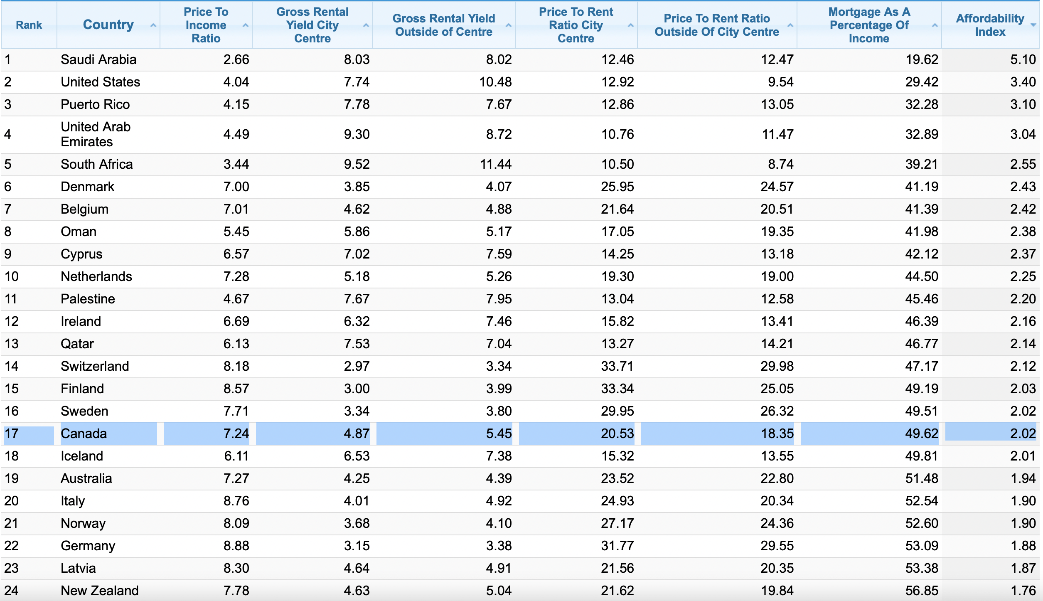The height and width of the screenshot is (601, 1043).
Task: Click United Arab Emirates gross rental yield 9.30
Action: point(357,134)
